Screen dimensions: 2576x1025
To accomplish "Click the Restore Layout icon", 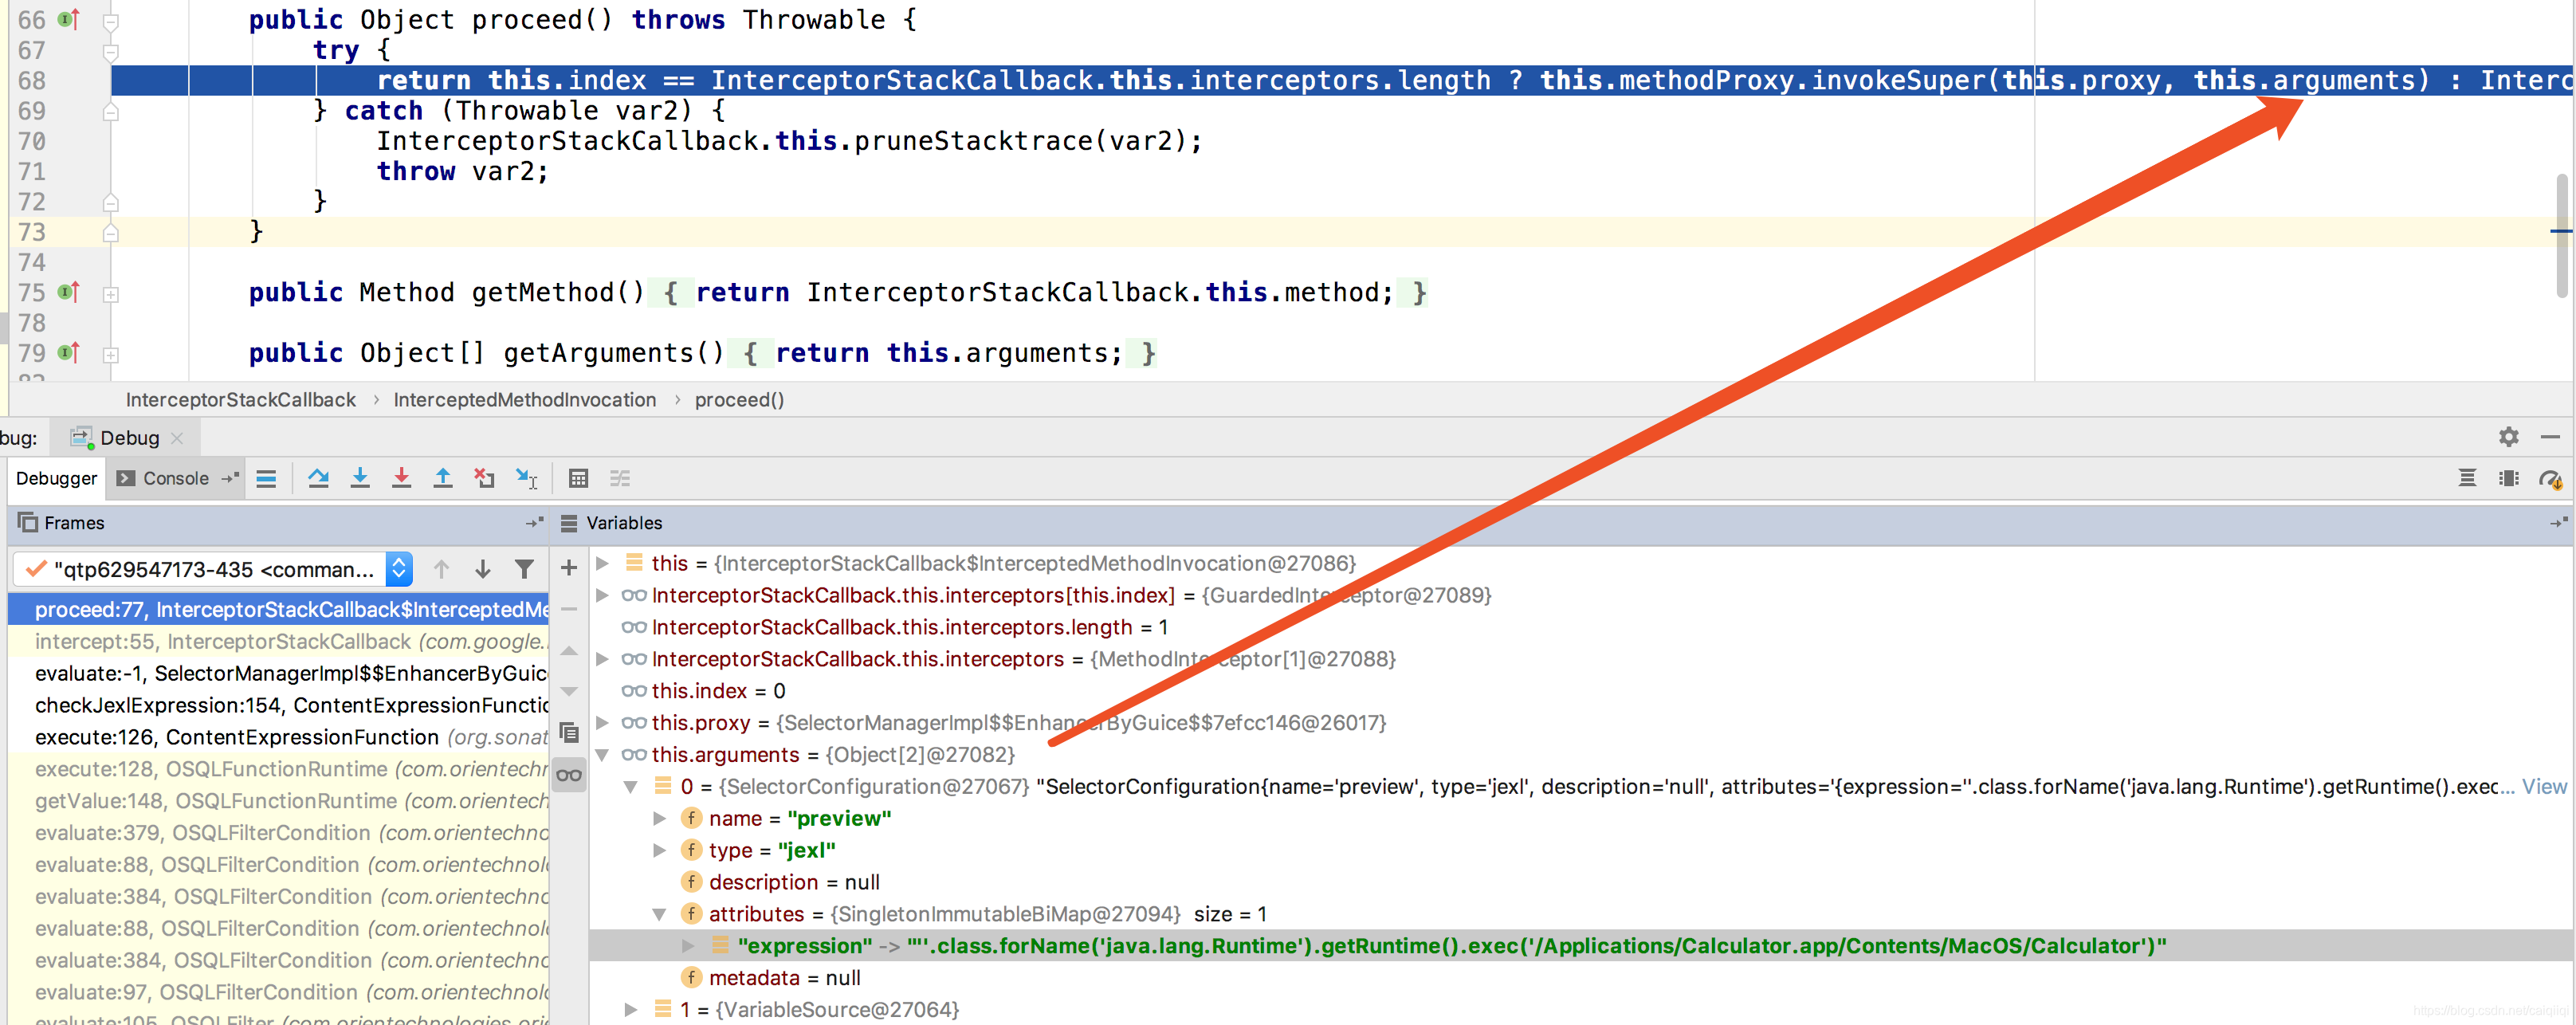I will [2467, 479].
